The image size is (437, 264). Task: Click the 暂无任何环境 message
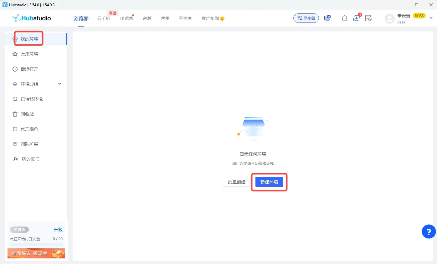click(253, 154)
